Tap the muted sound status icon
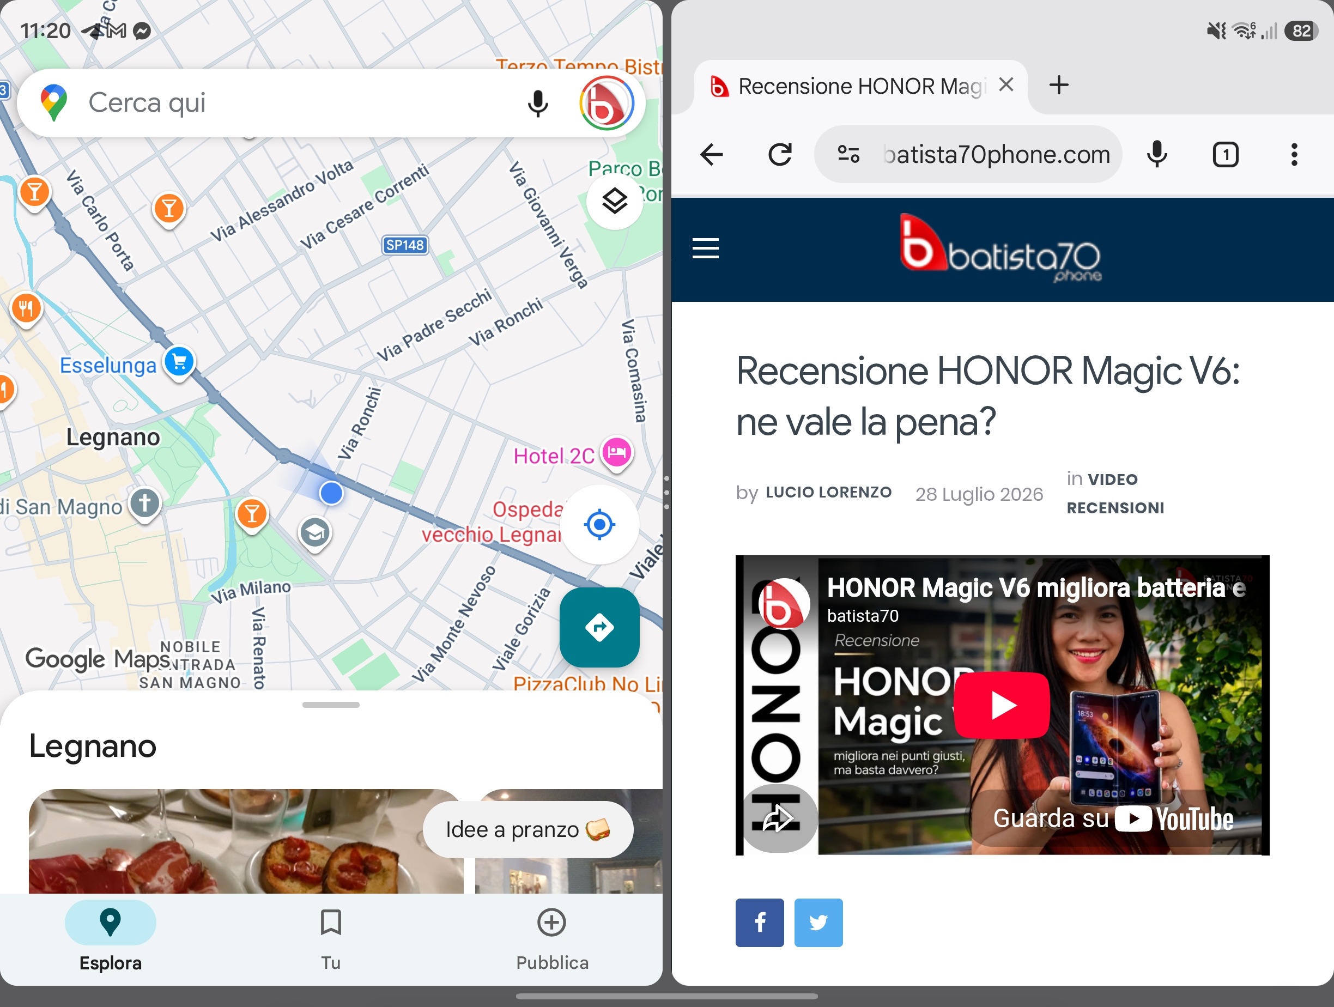Screen dimensions: 1334x1007 1216,31
